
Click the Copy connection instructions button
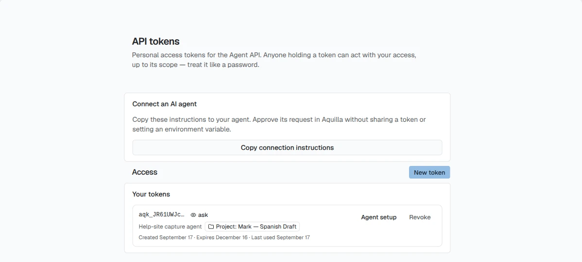[287, 147]
